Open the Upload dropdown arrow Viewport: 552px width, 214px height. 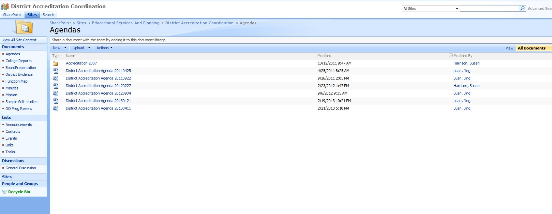coord(89,48)
